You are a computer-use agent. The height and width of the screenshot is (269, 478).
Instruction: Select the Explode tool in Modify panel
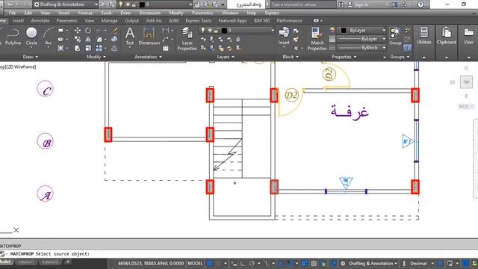[114, 39]
